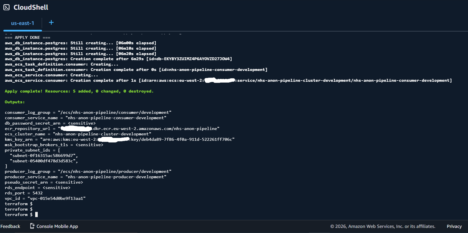
Task: Click the '=== APPLY DONE ===' line
Action: point(28,37)
